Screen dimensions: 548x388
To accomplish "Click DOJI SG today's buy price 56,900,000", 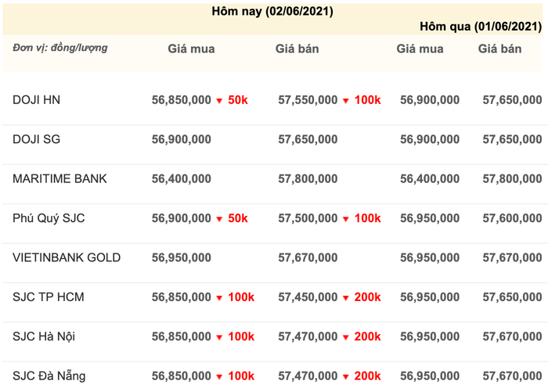I will (x=182, y=140).
